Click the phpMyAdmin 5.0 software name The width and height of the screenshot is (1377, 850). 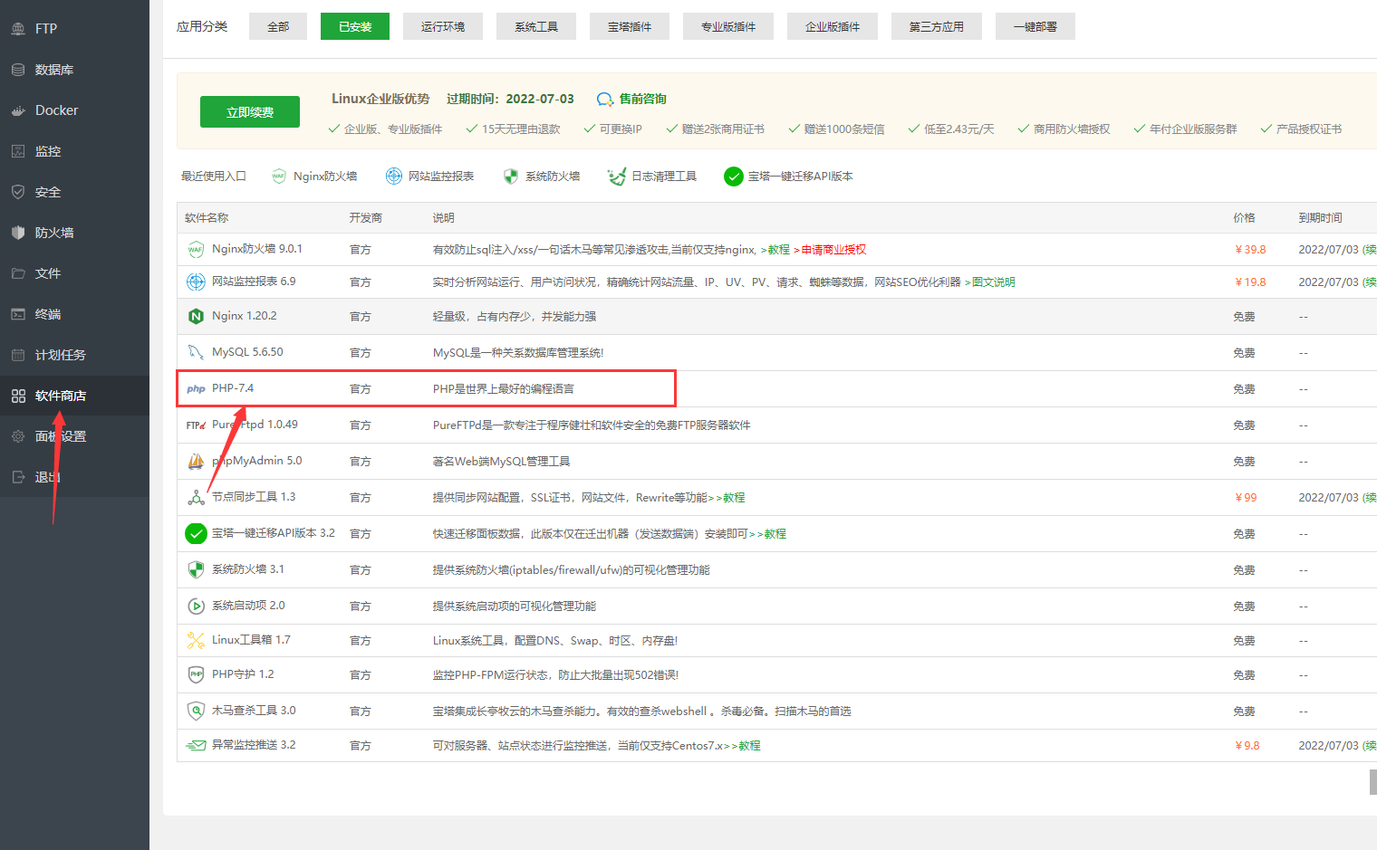pos(257,461)
